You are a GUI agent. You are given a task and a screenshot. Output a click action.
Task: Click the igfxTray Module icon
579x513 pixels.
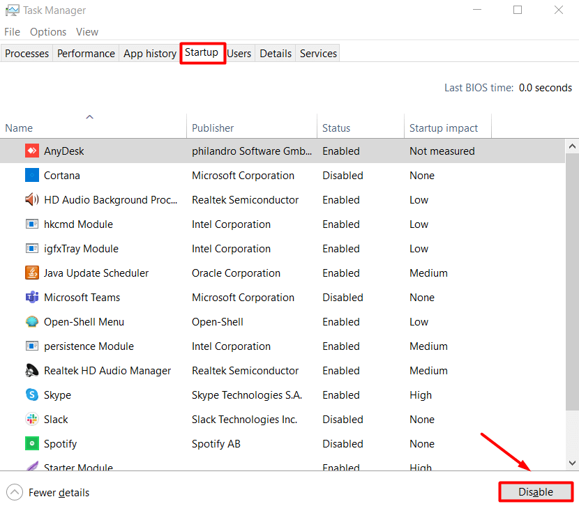click(x=32, y=248)
